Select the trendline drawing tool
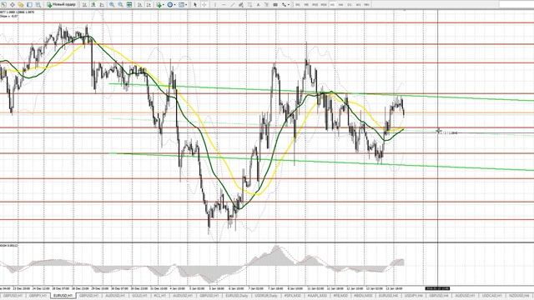Viewport: 534px width, 300px height. (233, 5)
